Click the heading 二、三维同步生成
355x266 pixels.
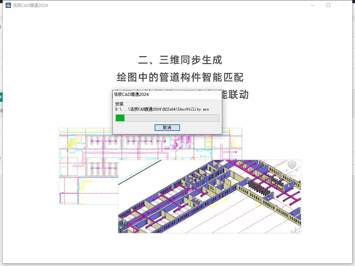[180, 60]
